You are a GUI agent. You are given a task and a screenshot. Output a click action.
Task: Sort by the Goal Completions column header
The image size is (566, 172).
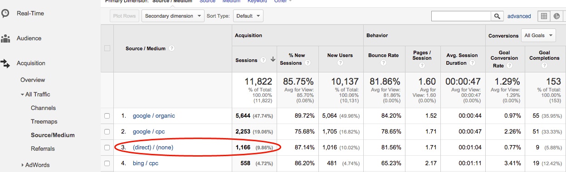(545, 55)
